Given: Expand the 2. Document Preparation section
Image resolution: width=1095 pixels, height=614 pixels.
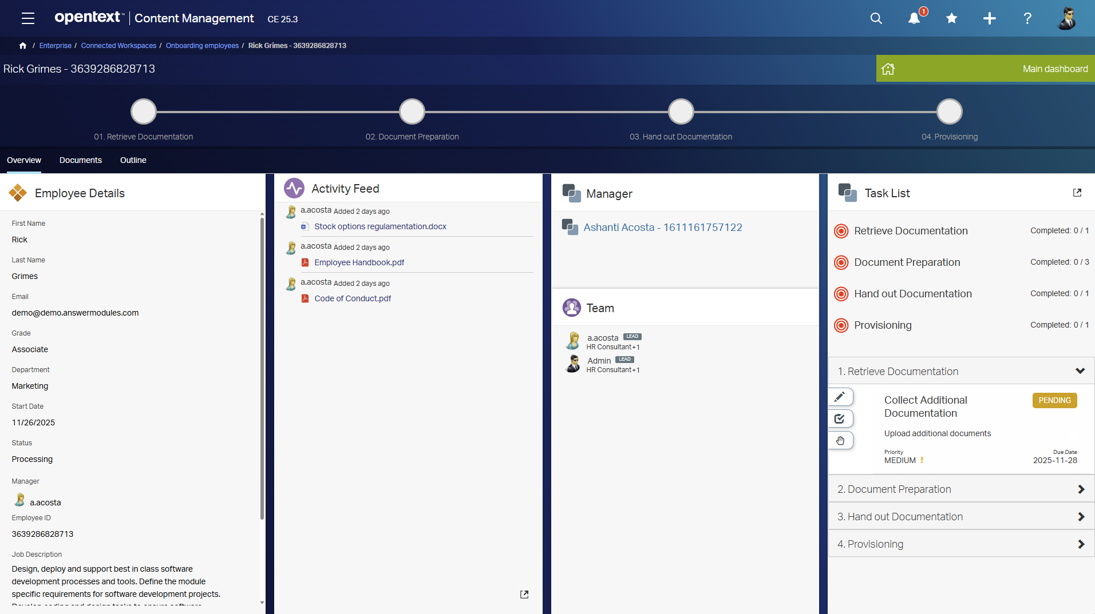Looking at the screenshot, I should pyautogui.click(x=1080, y=489).
